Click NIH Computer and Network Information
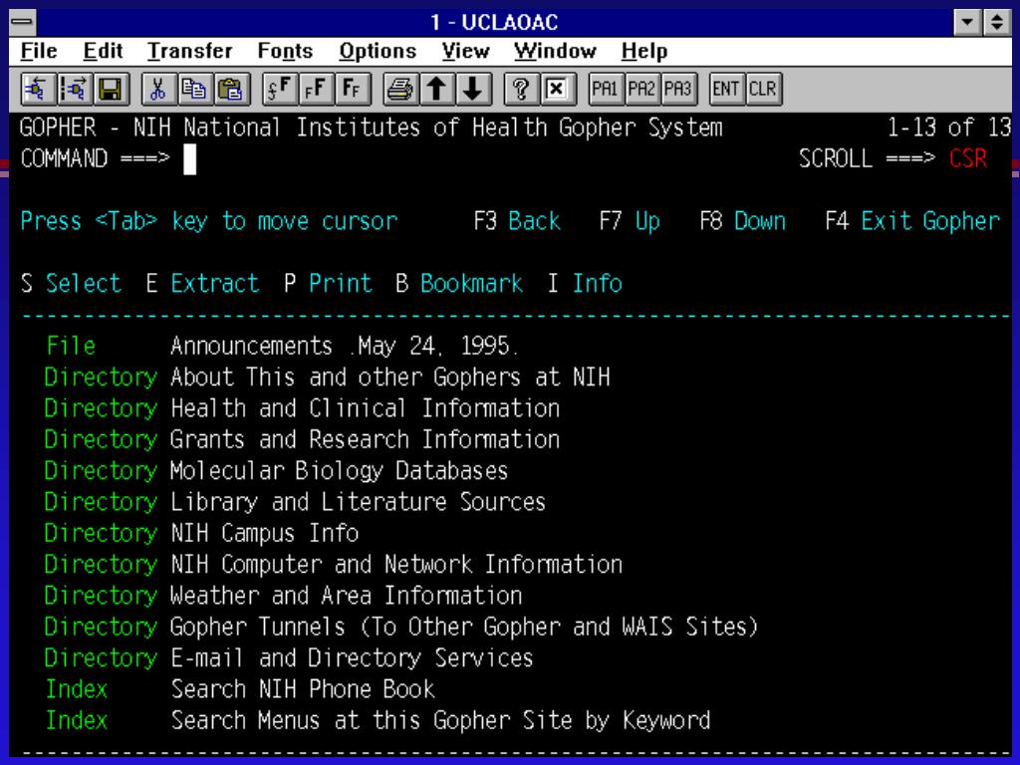This screenshot has height=765, width=1020. pyautogui.click(x=396, y=565)
